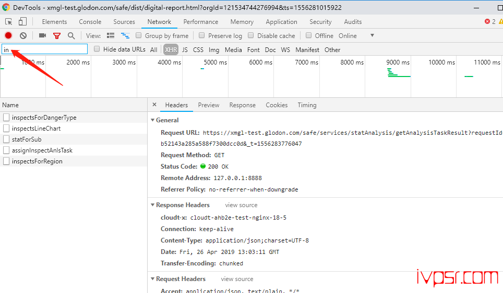
Task: Tick the Offline checkbox
Action: coord(308,35)
